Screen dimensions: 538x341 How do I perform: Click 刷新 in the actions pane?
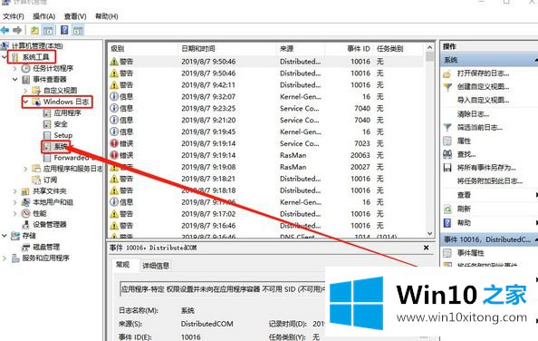pos(464,209)
